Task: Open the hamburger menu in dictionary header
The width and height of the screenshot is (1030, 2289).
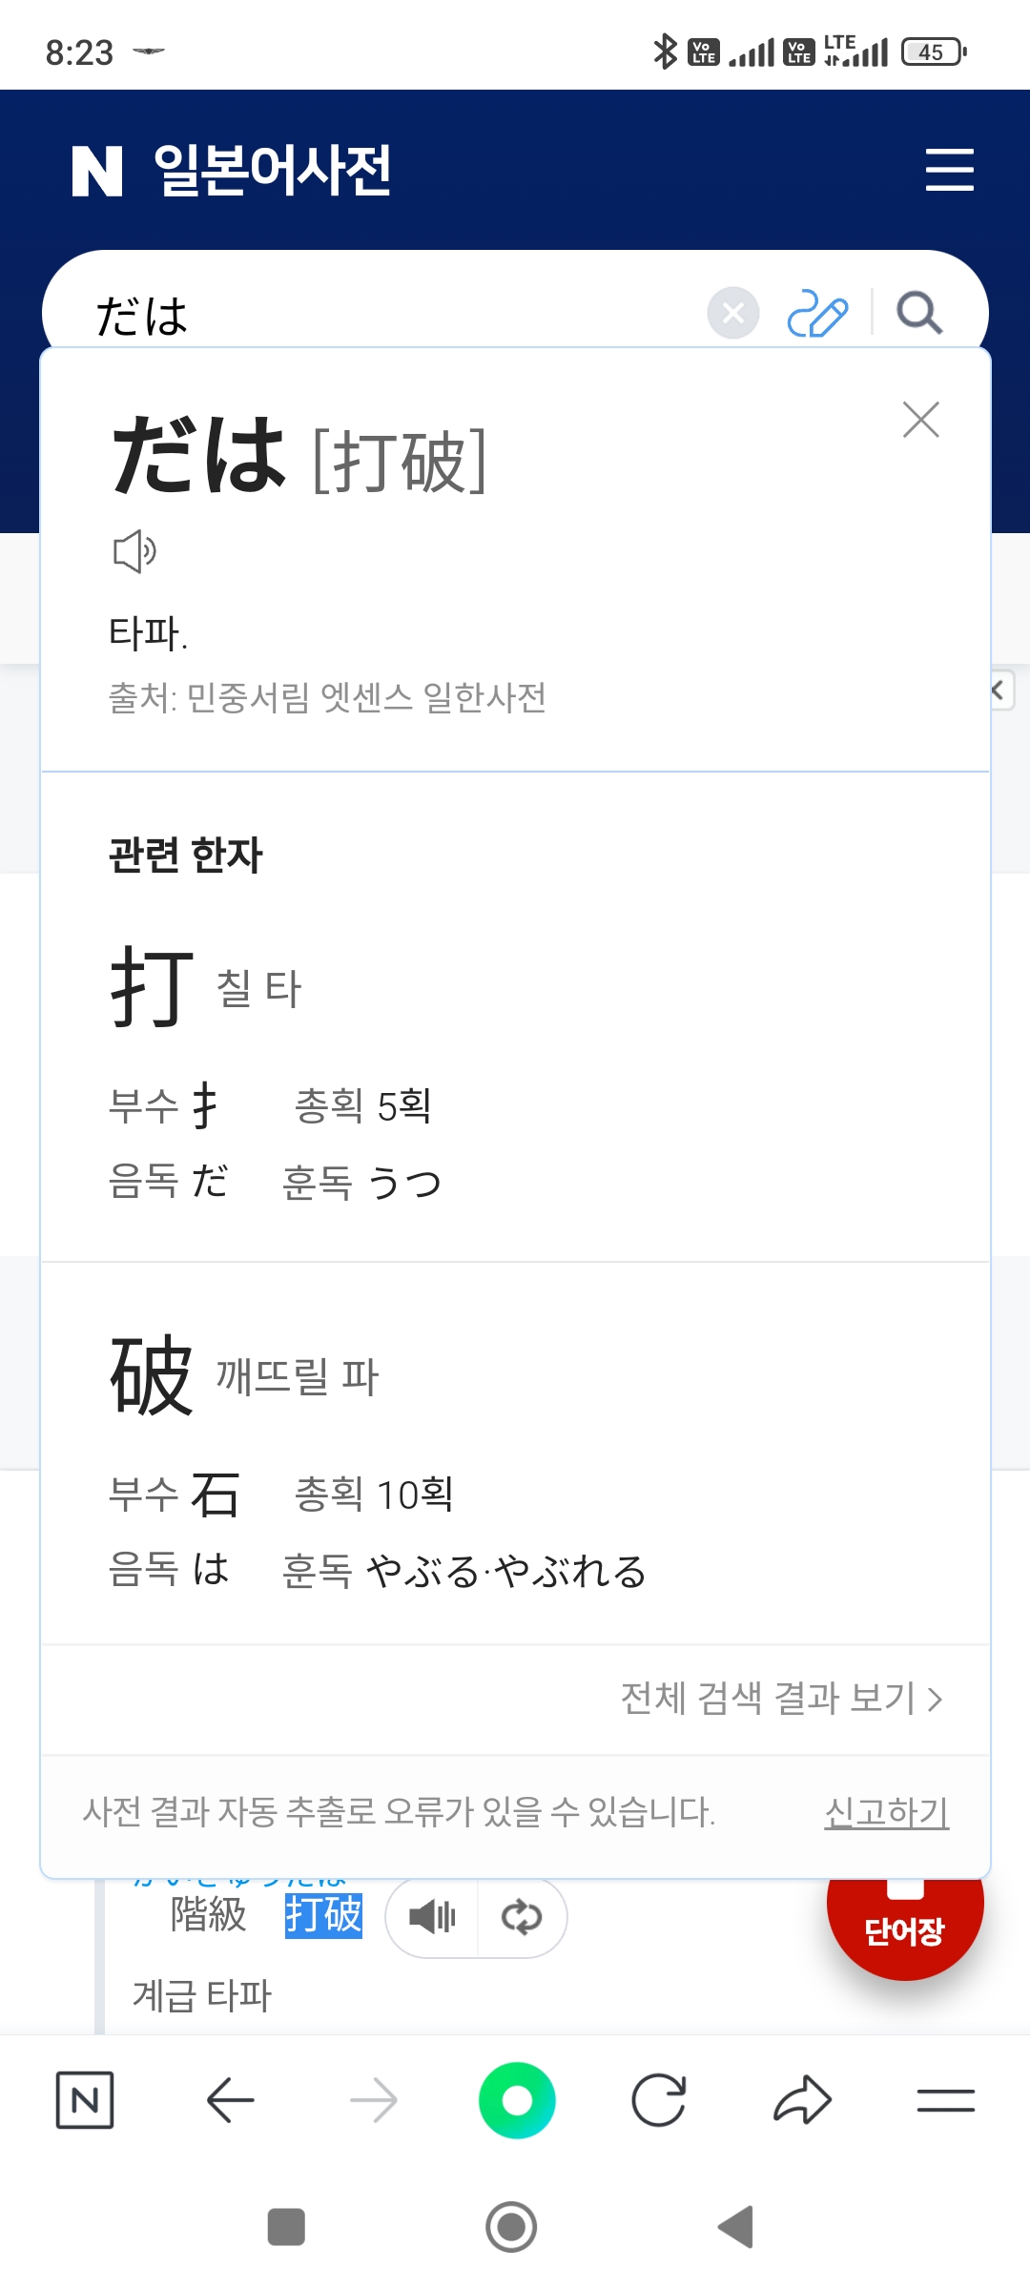Action: (949, 170)
